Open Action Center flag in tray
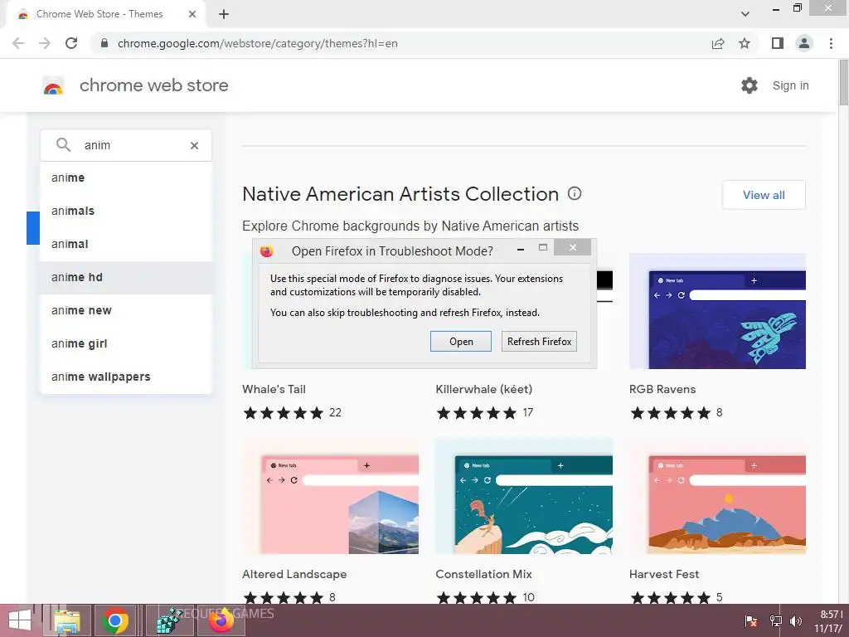Image resolution: width=849 pixels, height=637 pixels. pyautogui.click(x=751, y=621)
